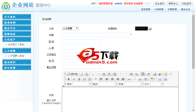Justify text with block align icon

click(x=123, y=79)
